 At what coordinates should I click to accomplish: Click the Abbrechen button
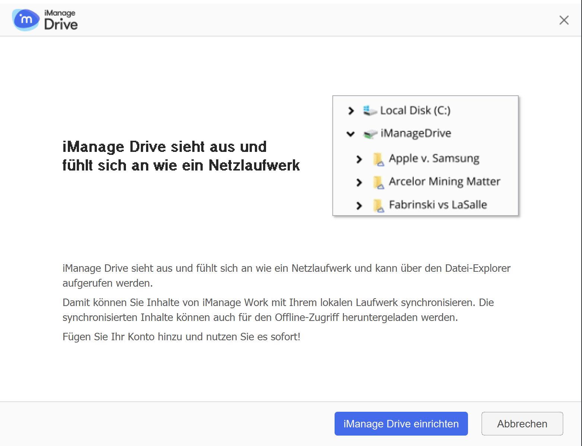pos(522,424)
